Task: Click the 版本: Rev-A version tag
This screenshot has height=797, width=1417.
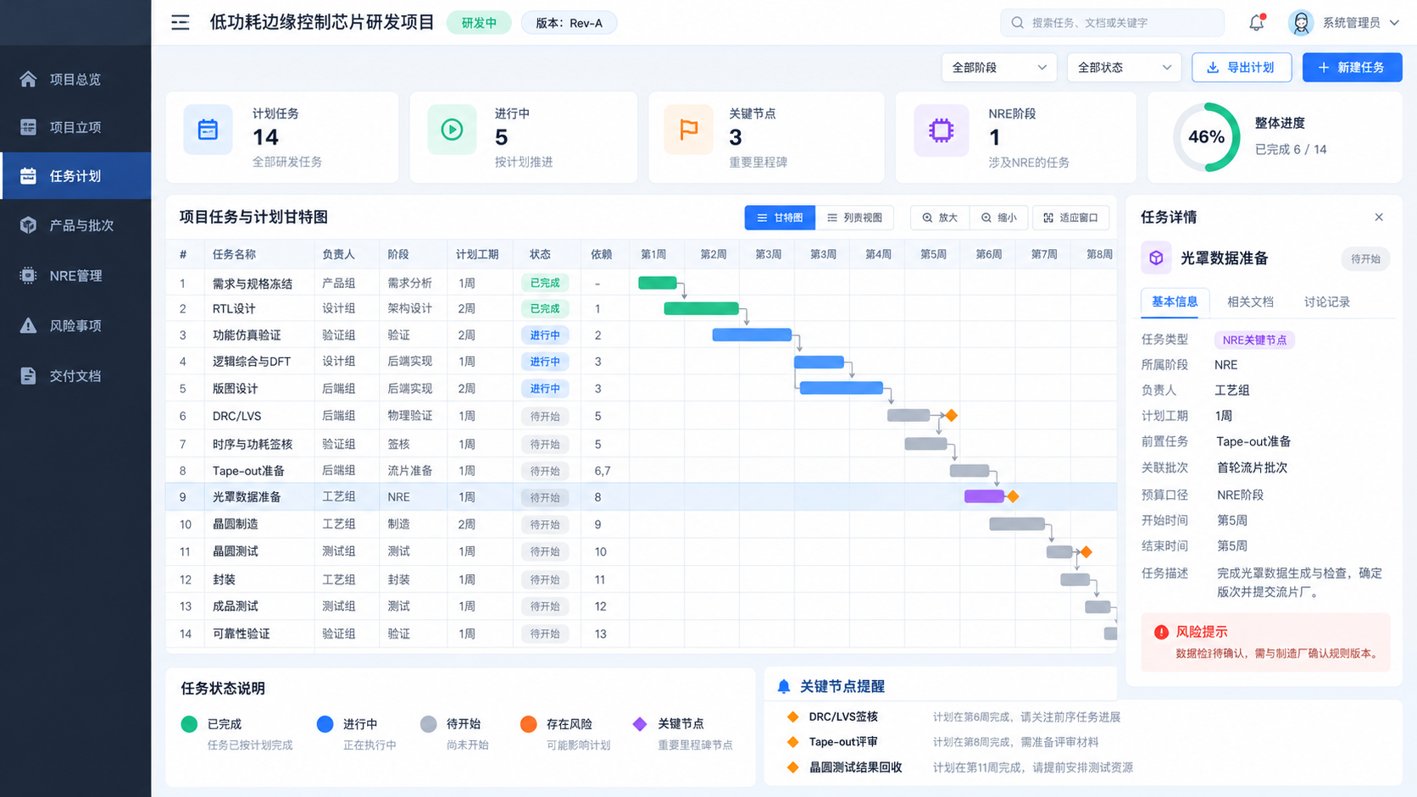Action: point(569,23)
